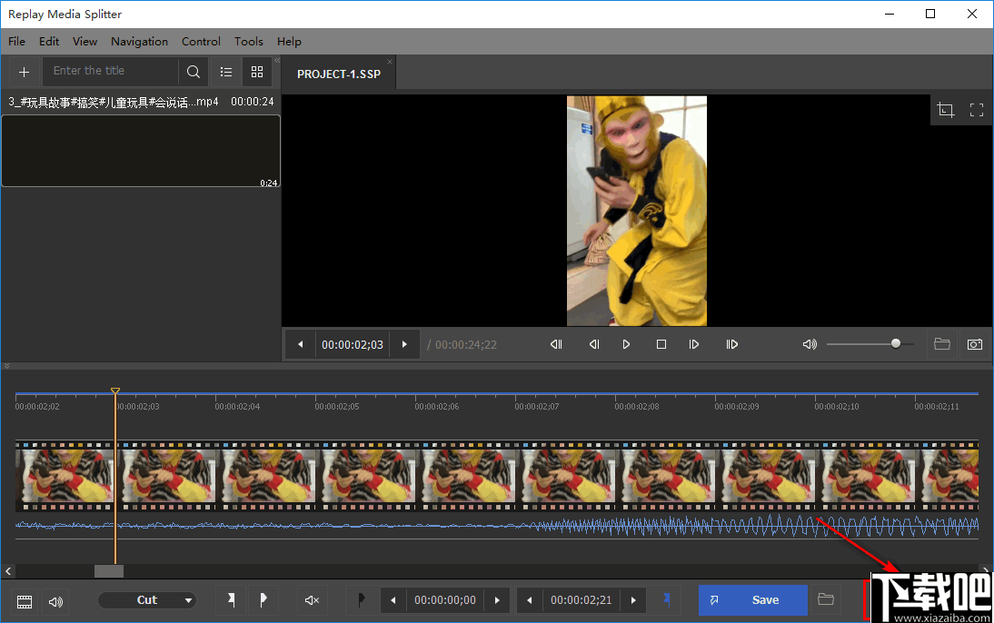Viewport: 994px width, 623px height.
Task: Open the Control menu
Action: pyautogui.click(x=201, y=41)
